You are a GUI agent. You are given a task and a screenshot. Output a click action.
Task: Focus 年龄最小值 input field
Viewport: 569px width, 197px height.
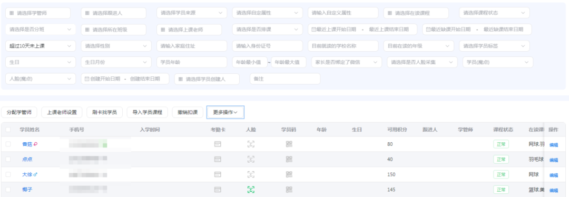click(250, 62)
